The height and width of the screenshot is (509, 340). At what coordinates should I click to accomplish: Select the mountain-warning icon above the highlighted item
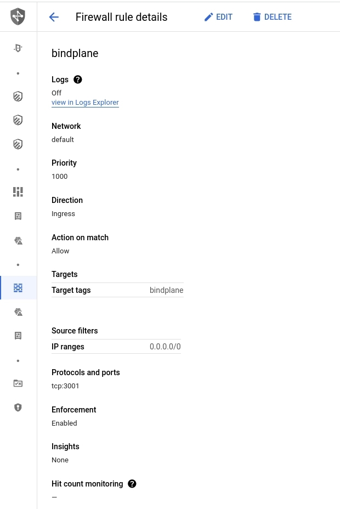tap(18, 240)
